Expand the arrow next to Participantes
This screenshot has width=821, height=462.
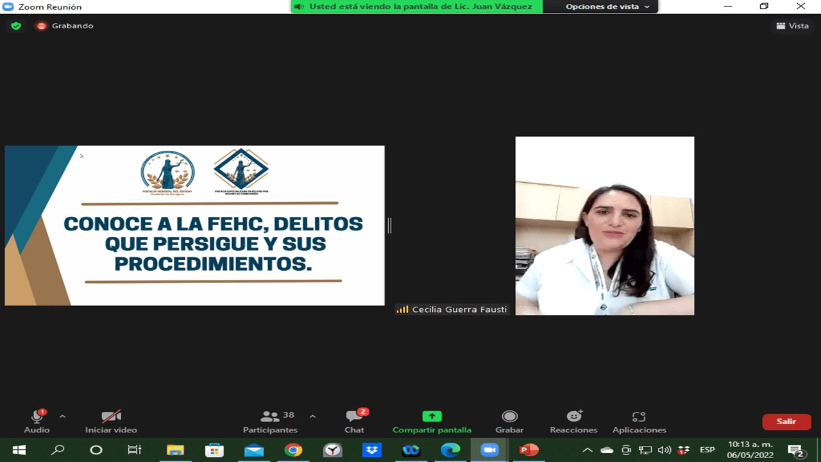312,416
